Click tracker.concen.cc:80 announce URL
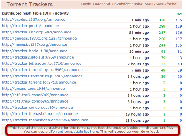186x136 pixels. tap(37, 108)
